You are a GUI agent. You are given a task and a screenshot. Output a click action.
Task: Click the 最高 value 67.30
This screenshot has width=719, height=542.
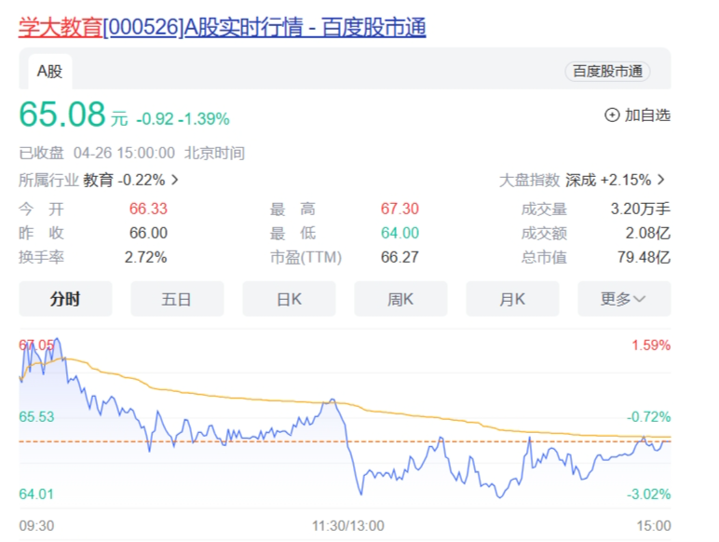400,209
